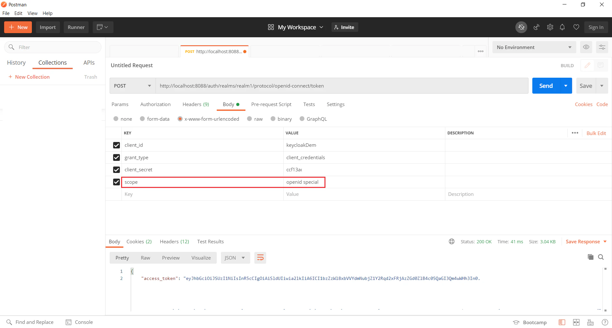Image resolution: width=612 pixels, height=328 pixels.
Task: Open keyboard shortcuts icon in status bar
Action: [590, 322]
